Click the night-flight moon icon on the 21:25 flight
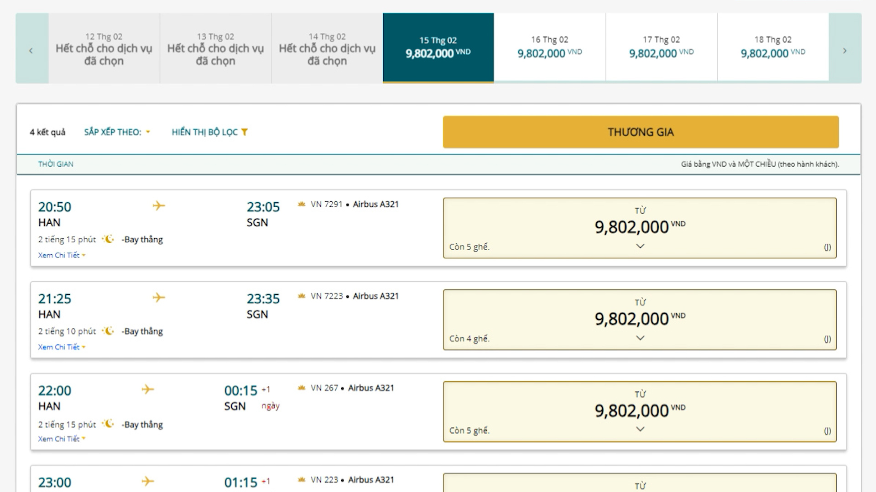876x492 pixels. [108, 331]
